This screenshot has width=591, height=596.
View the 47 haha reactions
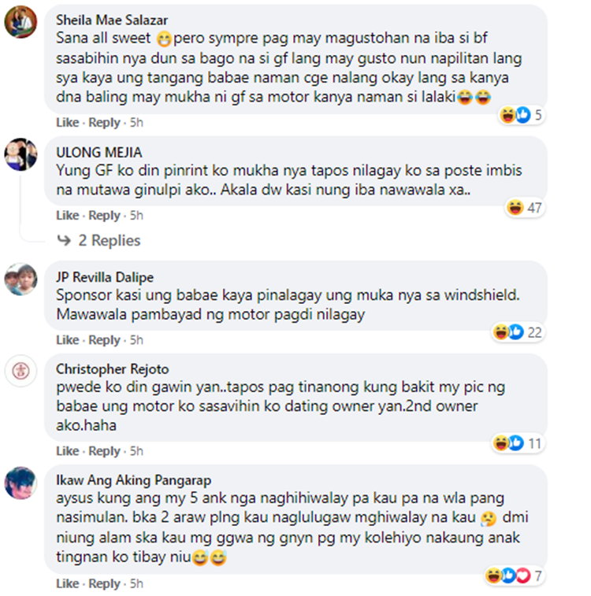(x=525, y=208)
